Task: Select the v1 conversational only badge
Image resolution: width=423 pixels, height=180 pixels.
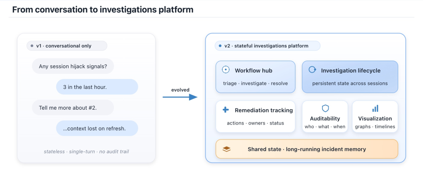Action: click(x=67, y=46)
